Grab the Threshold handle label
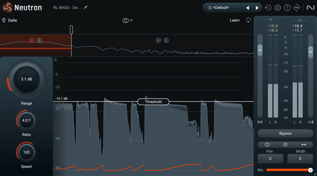This screenshot has height=176, width=317. point(153,102)
